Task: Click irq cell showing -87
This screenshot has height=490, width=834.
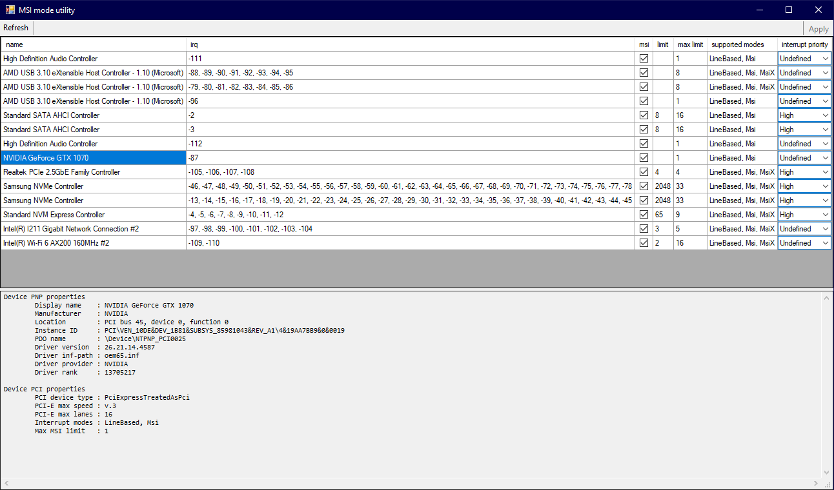Action: (411, 158)
